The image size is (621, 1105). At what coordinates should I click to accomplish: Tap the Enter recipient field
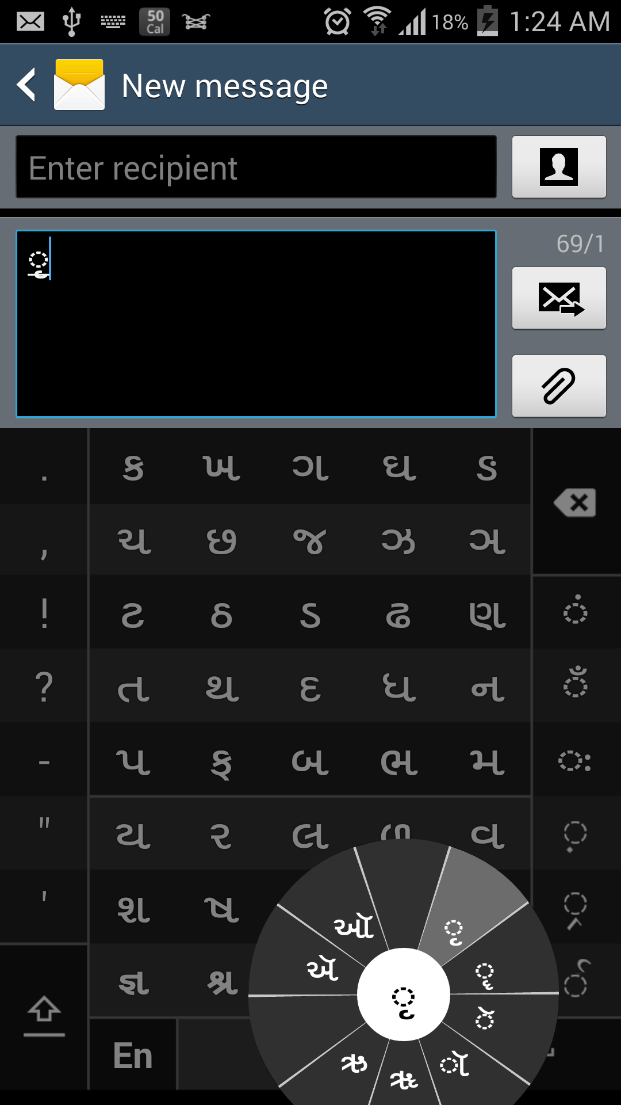tap(256, 167)
